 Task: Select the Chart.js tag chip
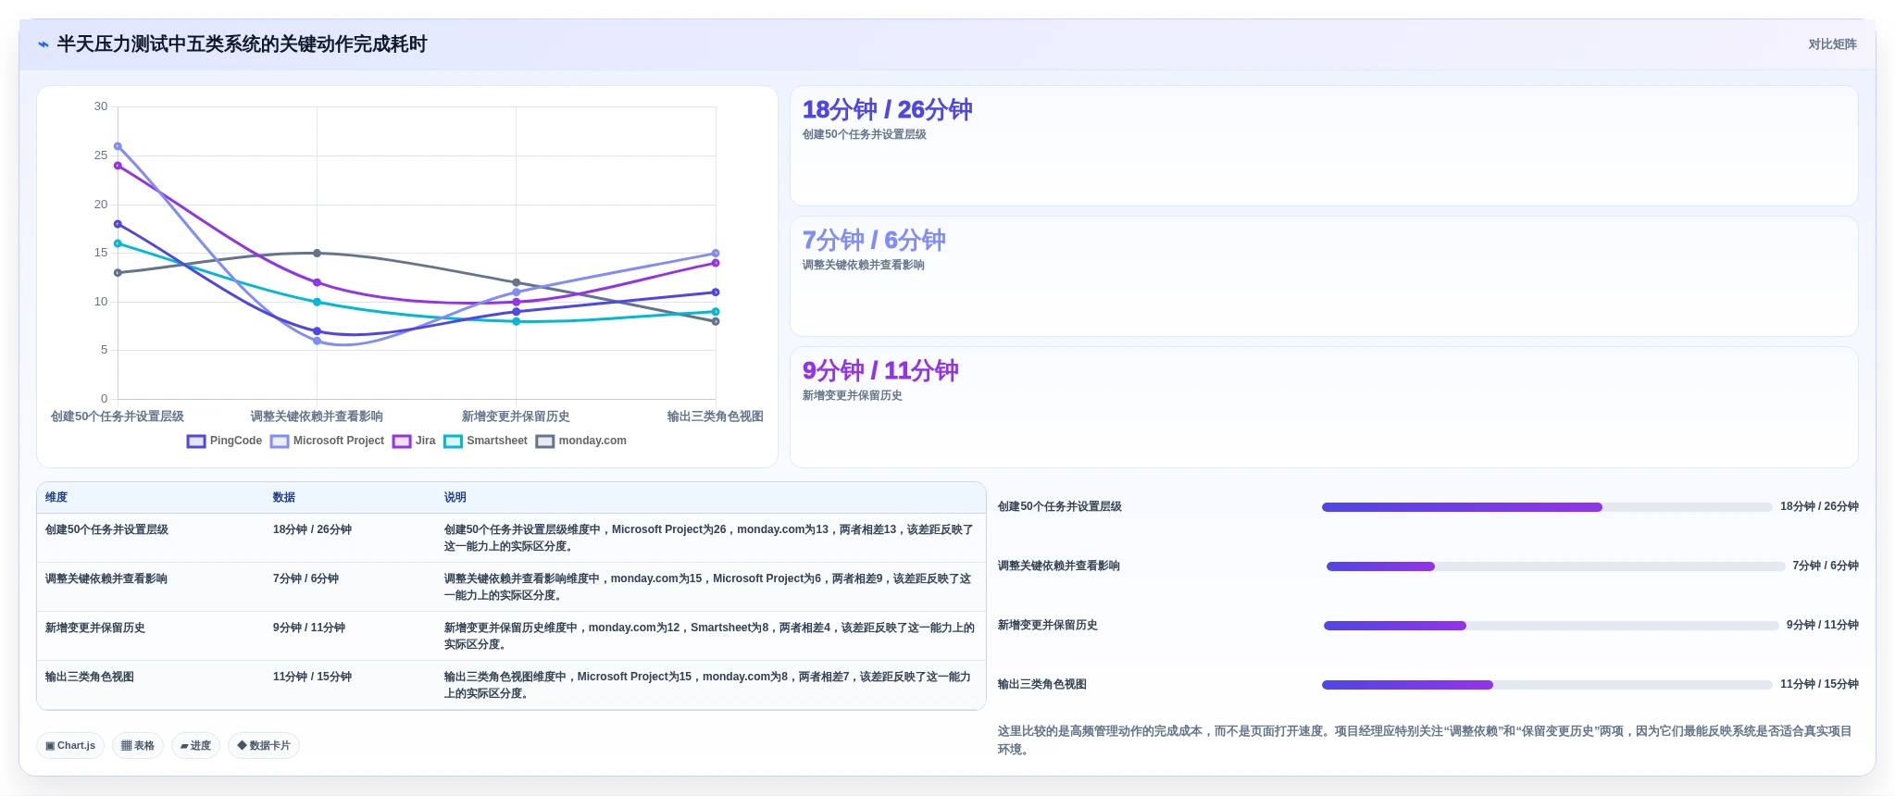tap(70, 745)
